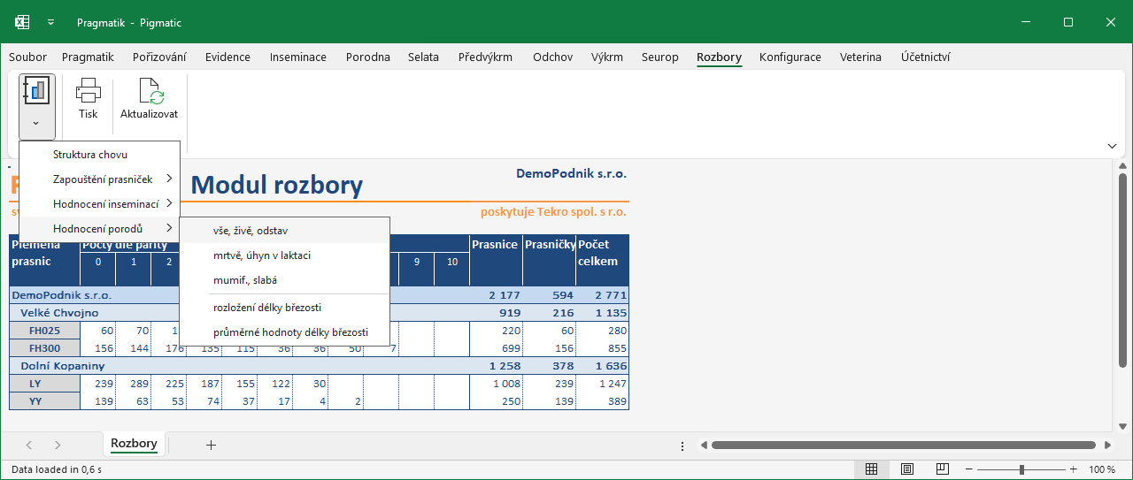Open the Porodna ribbon tab
Image resolution: width=1133 pixels, height=480 pixels.
coord(367,57)
